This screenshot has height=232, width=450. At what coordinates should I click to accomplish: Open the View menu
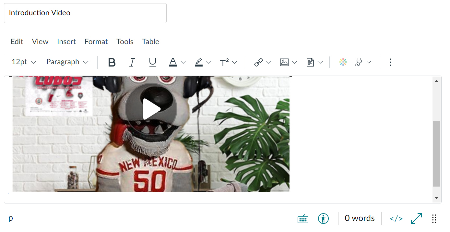click(x=40, y=42)
